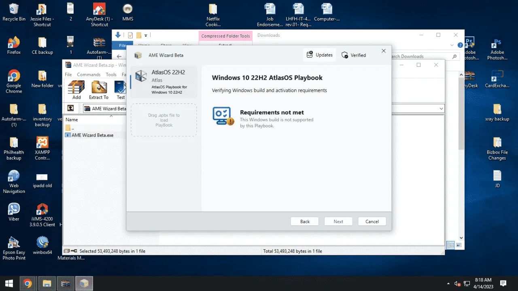The image size is (518, 291).
Task: Select the '..' parent folder row
Action: [x=70, y=128]
